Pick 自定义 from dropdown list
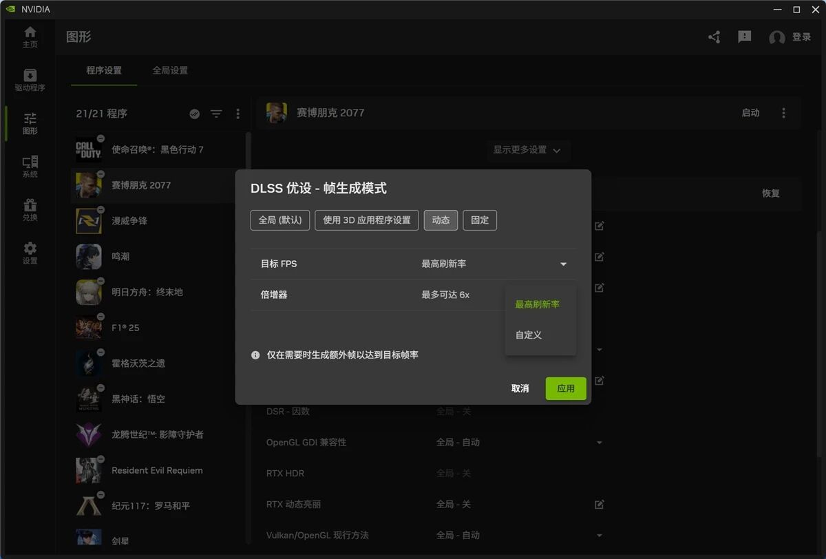The height and width of the screenshot is (559, 826). click(x=529, y=335)
